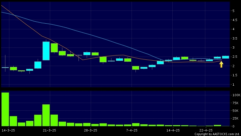Click the 50K volume axis label
Image resolution: width=241 pixels, height=136 pixels.
[x=235, y=111]
